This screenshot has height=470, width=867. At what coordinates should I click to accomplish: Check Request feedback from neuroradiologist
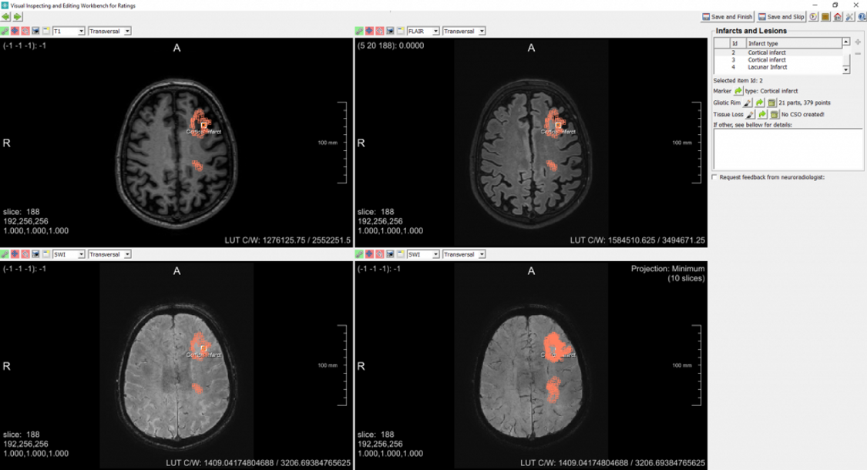[715, 177]
